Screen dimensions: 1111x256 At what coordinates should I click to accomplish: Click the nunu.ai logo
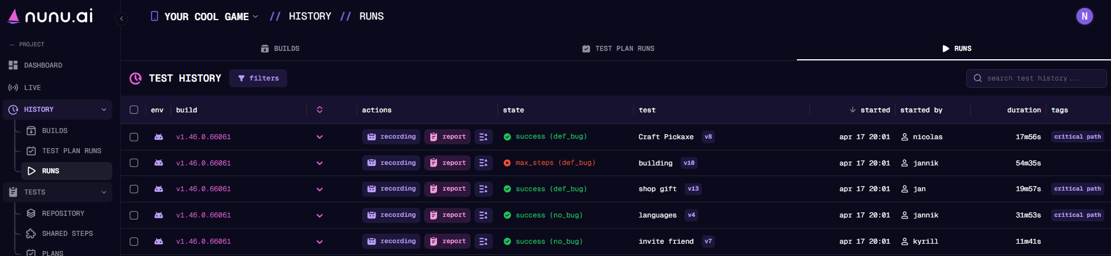click(x=50, y=16)
